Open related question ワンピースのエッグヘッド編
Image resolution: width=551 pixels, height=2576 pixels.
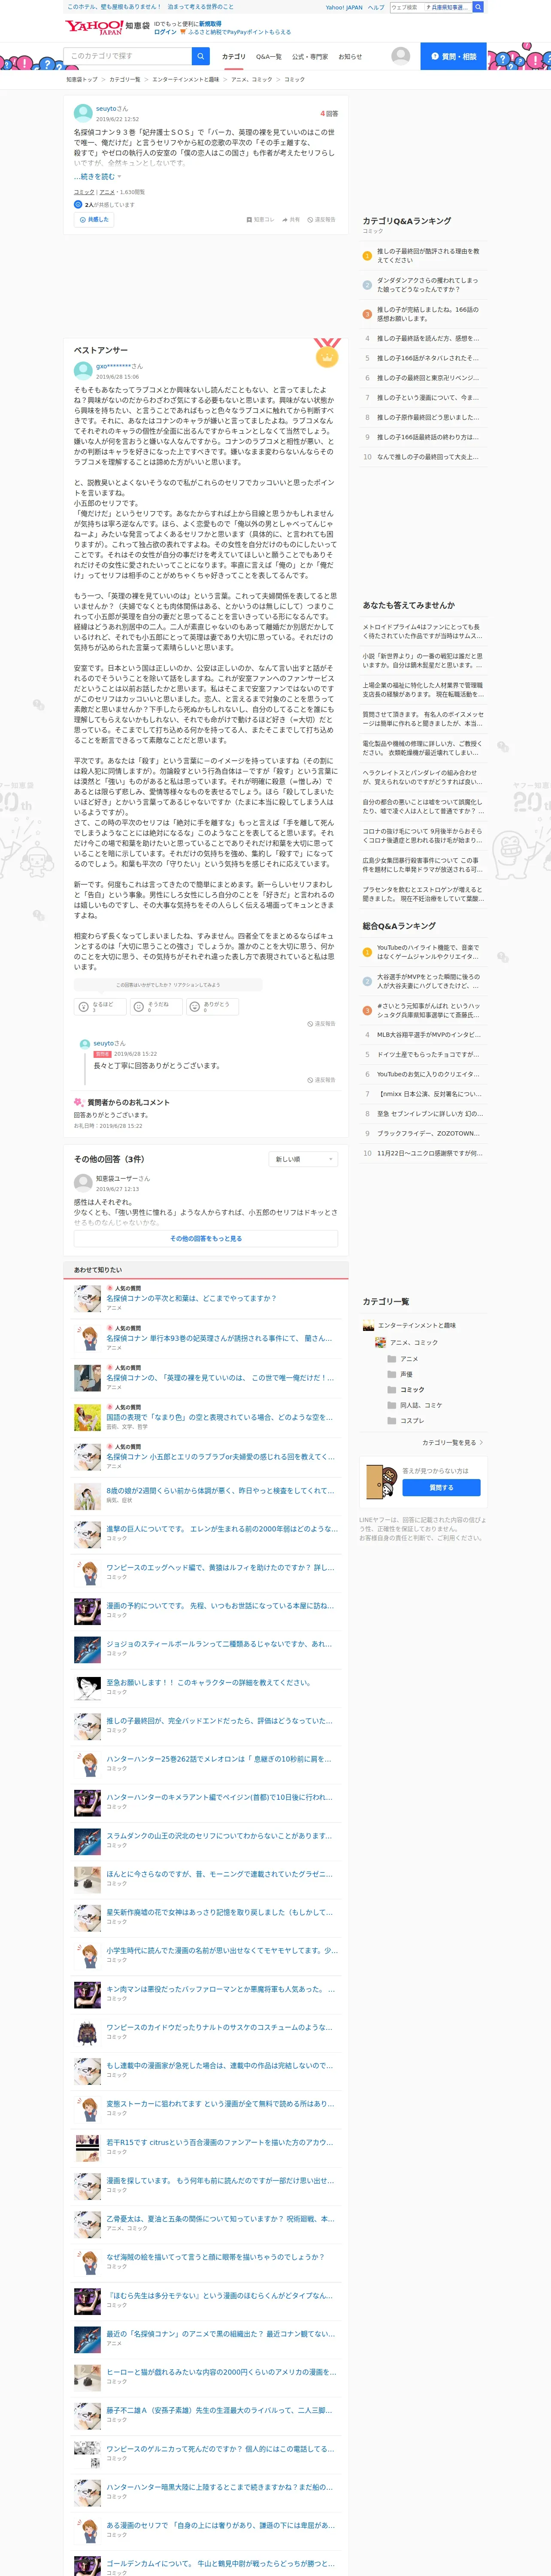pos(220,1567)
